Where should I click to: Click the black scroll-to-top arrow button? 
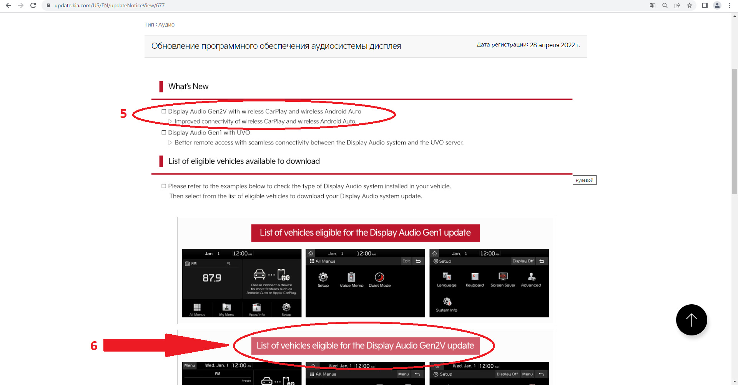point(691,320)
